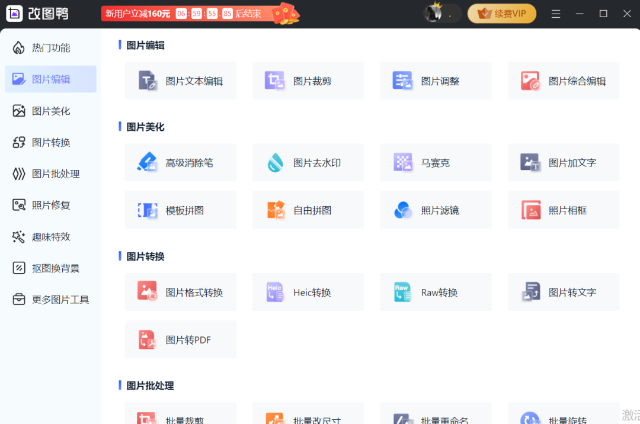Screen dimensions: 640x424
Task: Open 图片加文字 to add text
Action: tap(563, 162)
